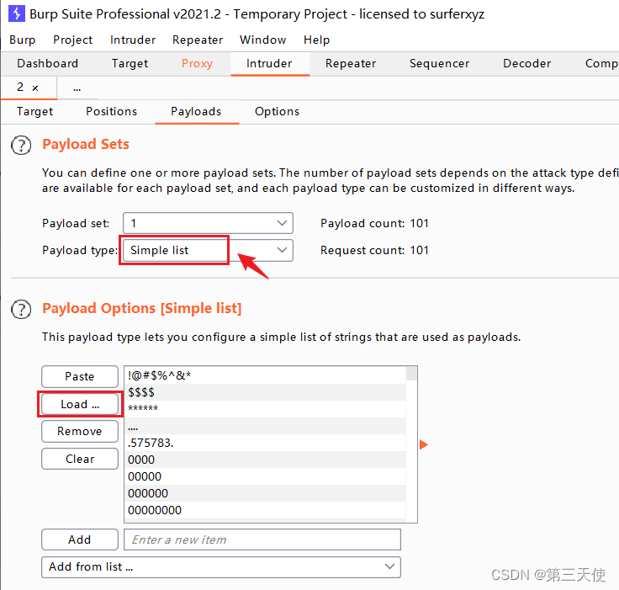Select payload entry !@#$%^&*
Image resolution: width=619 pixels, height=590 pixels.
coord(265,375)
